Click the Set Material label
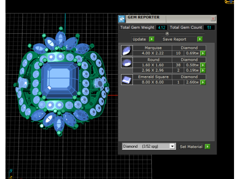 [191, 147]
